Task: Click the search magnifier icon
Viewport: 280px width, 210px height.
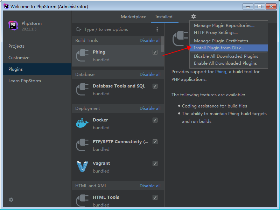Action: point(78,29)
